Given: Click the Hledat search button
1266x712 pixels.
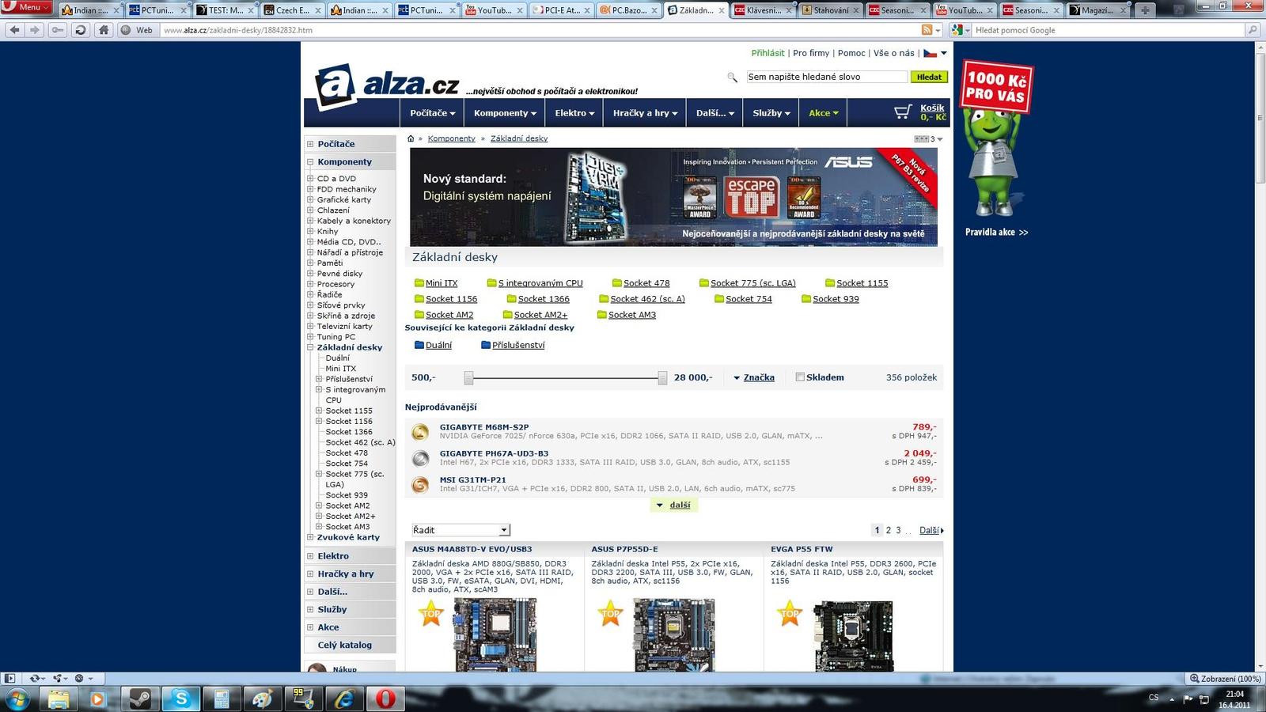Looking at the screenshot, I should [x=929, y=77].
